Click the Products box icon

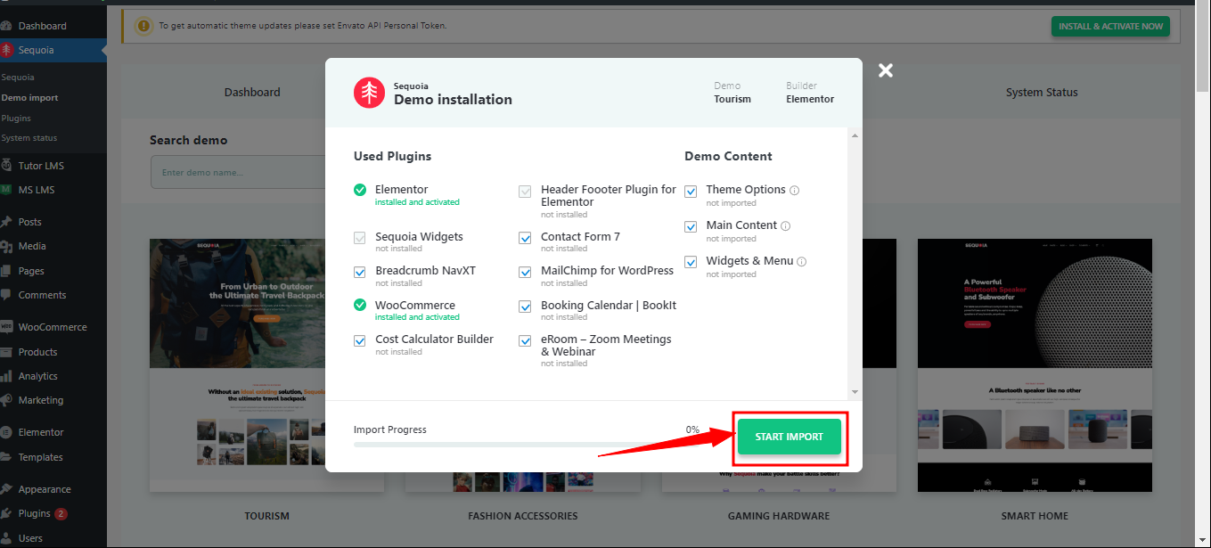pos(7,352)
